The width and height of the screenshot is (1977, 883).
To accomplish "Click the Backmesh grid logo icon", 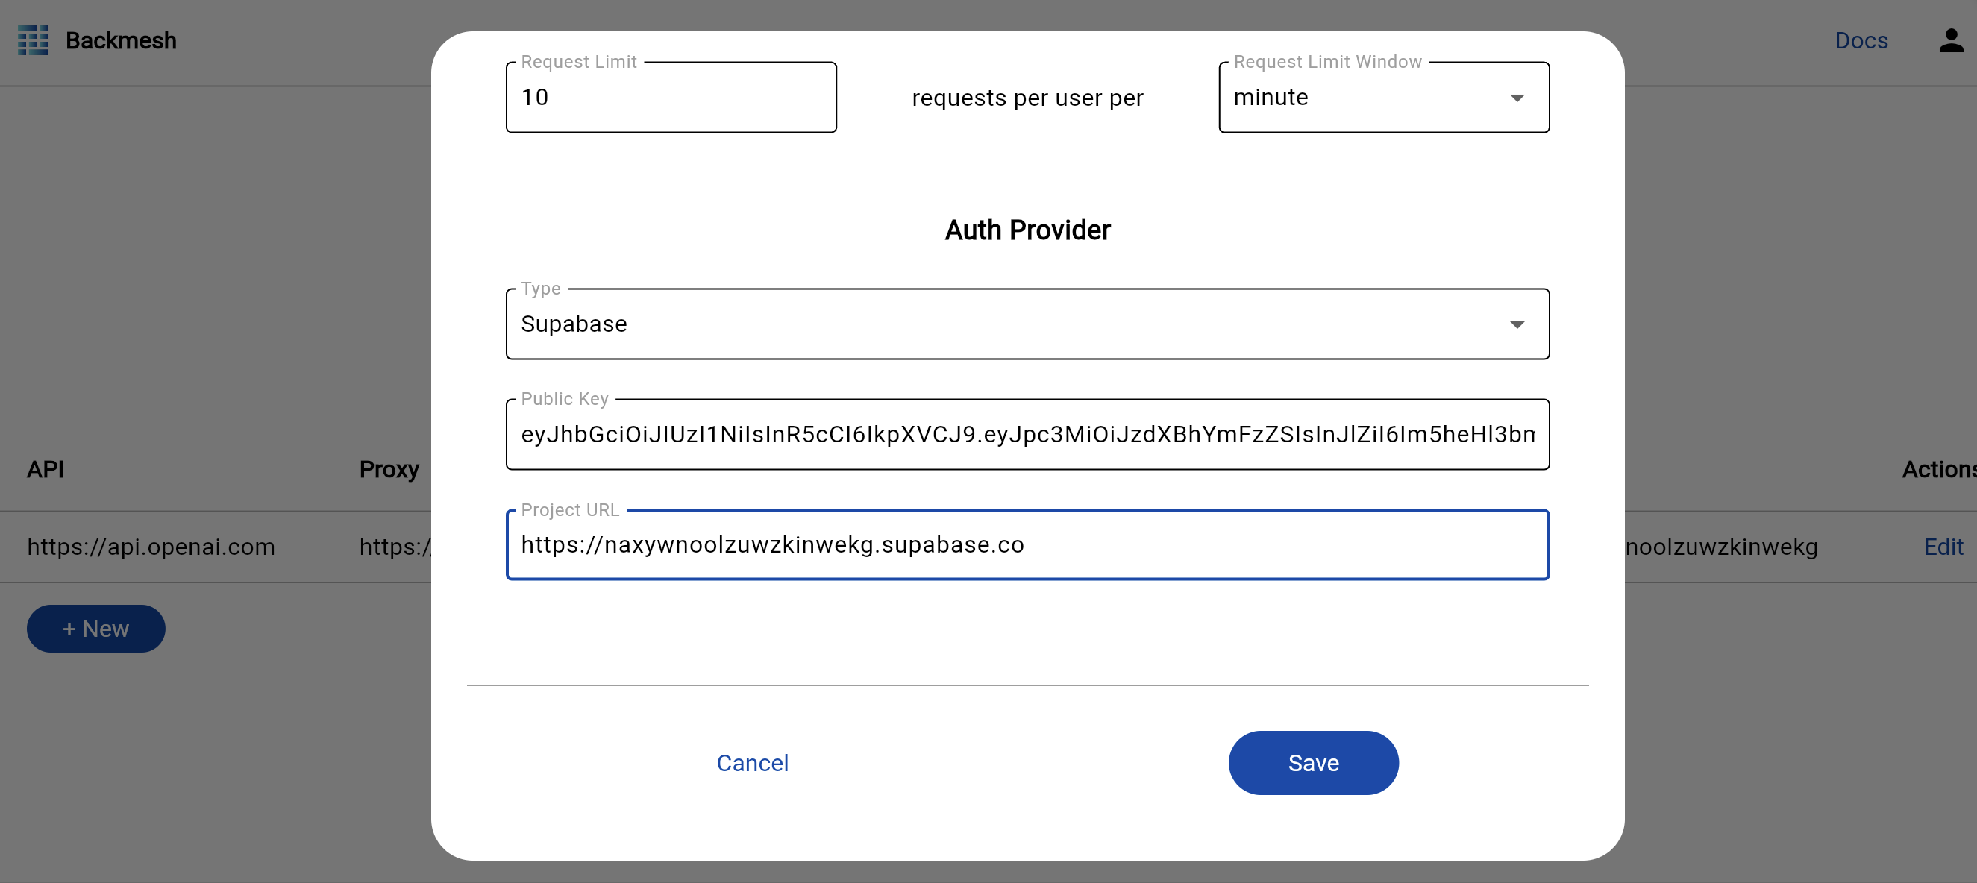I will tap(33, 41).
